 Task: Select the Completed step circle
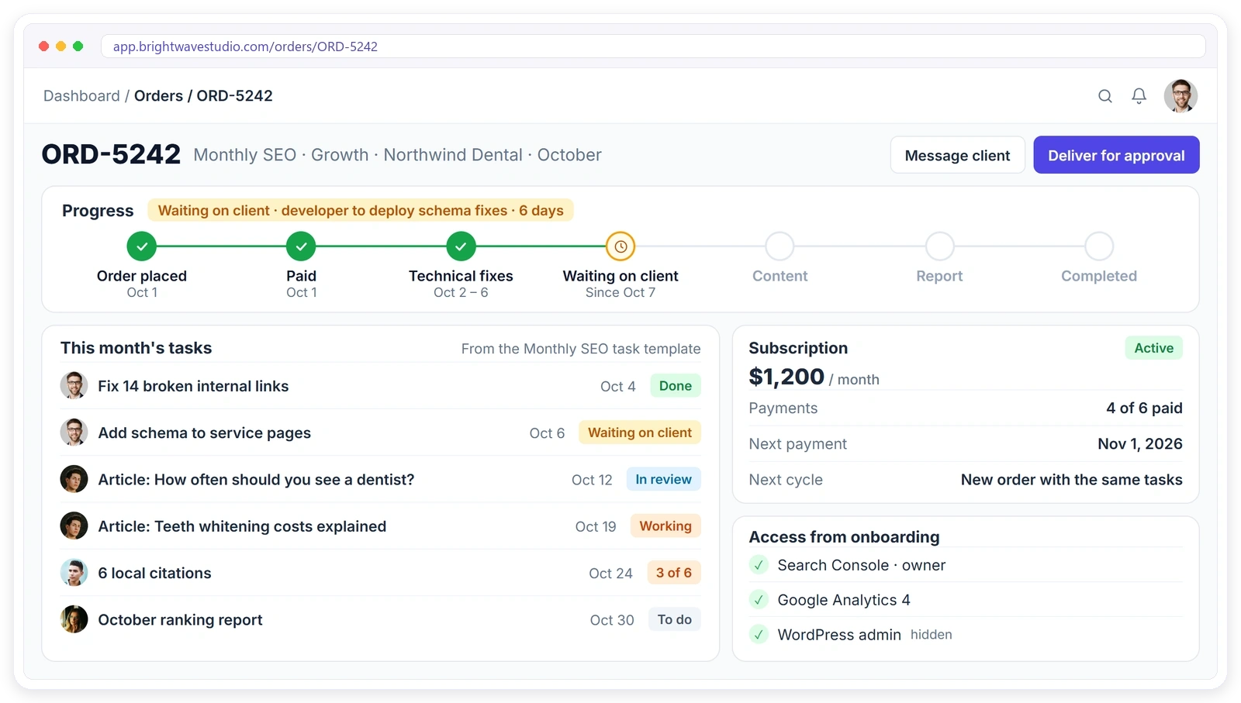pyautogui.click(x=1099, y=246)
